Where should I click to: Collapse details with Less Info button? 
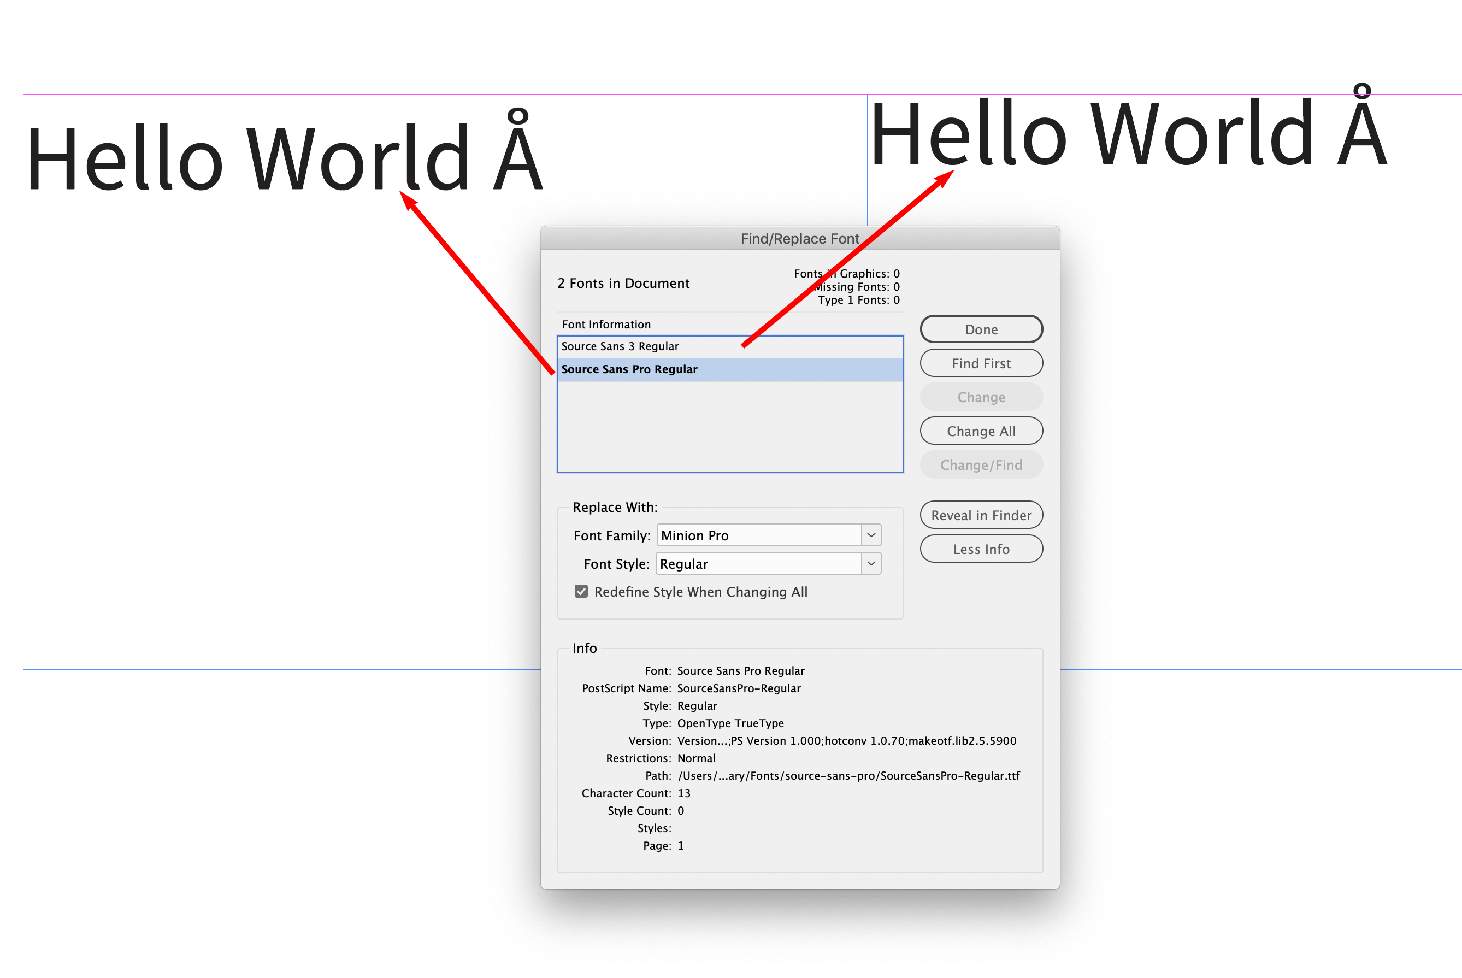pos(981,549)
